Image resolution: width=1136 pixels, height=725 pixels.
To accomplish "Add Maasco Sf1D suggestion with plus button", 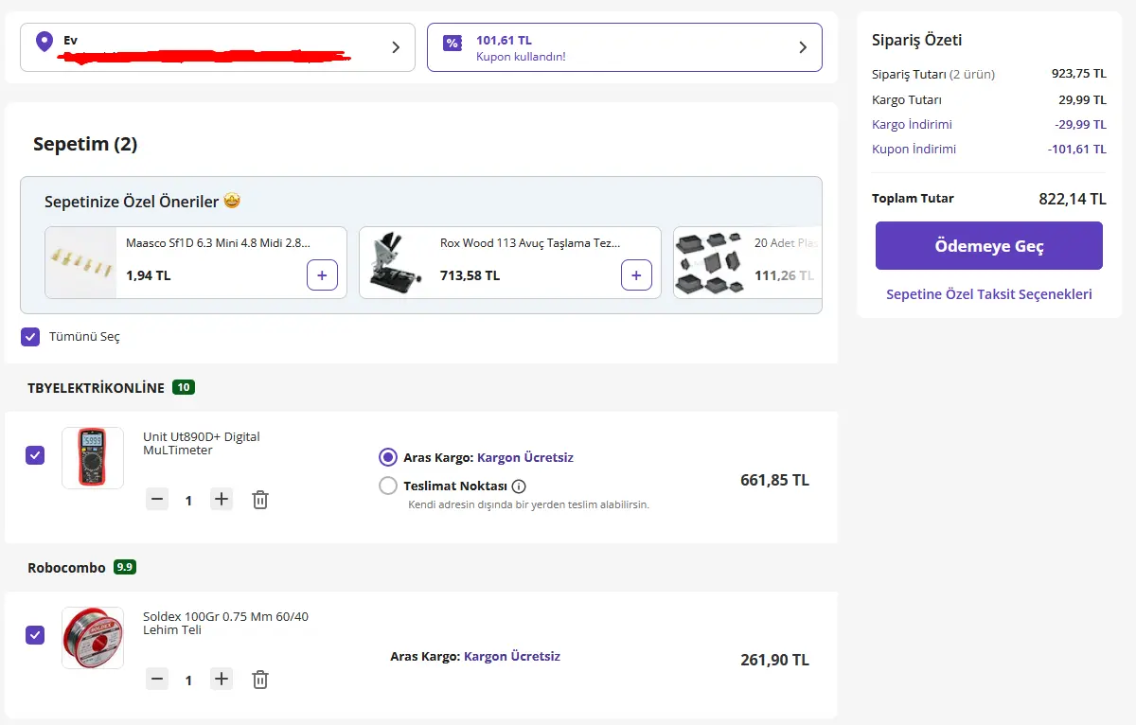I will (x=322, y=275).
